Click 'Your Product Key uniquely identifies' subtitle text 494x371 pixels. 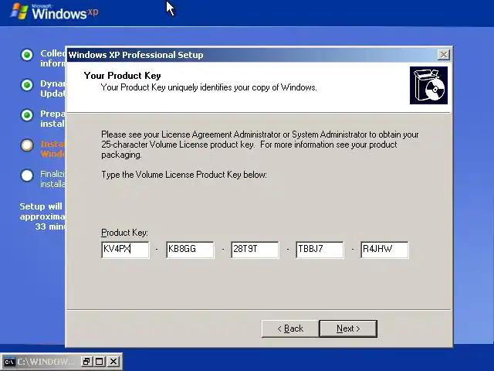click(x=208, y=87)
